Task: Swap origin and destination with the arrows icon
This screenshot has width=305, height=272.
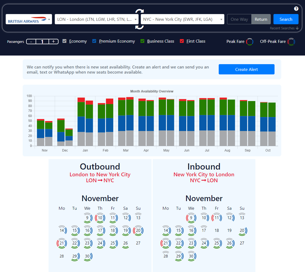Action: pos(139,19)
